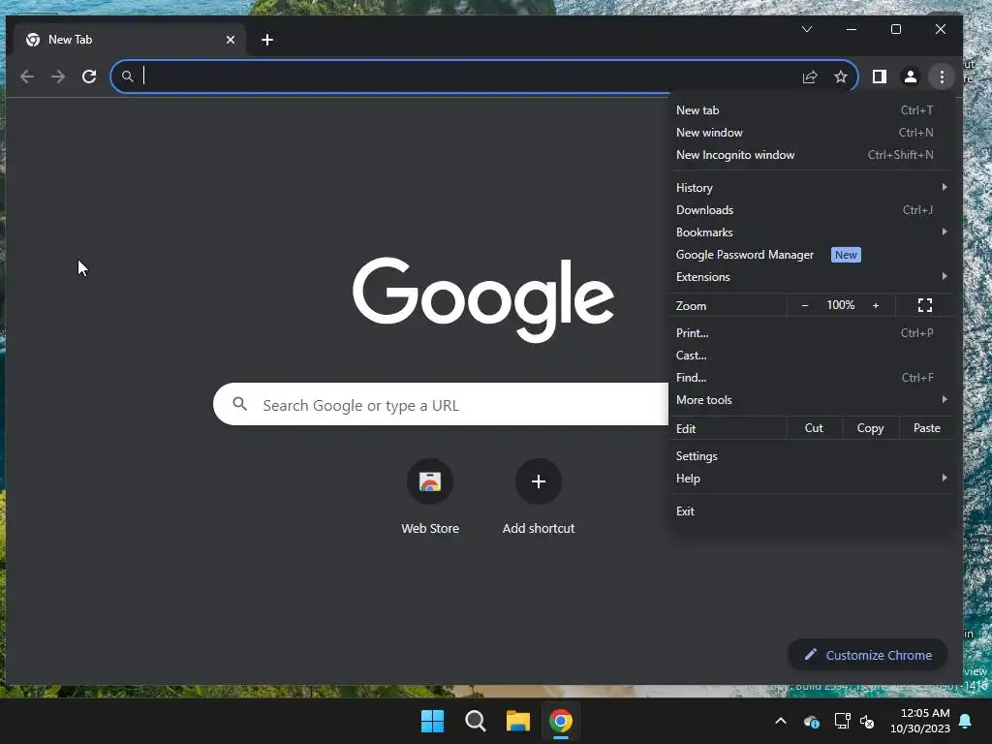
Task: Choose Print... from the menu
Action: pyautogui.click(x=811, y=333)
